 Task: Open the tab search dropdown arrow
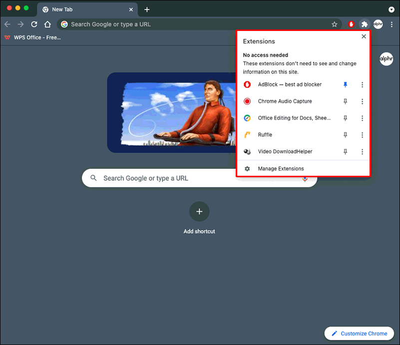(x=392, y=9)
